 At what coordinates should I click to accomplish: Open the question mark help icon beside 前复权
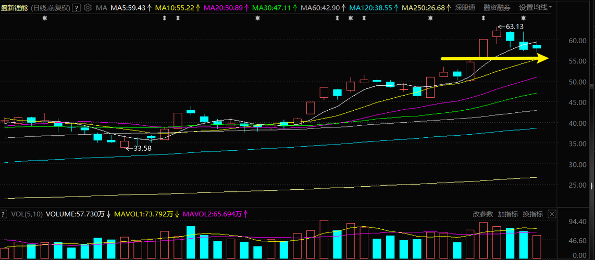click(x=77, y=8)
